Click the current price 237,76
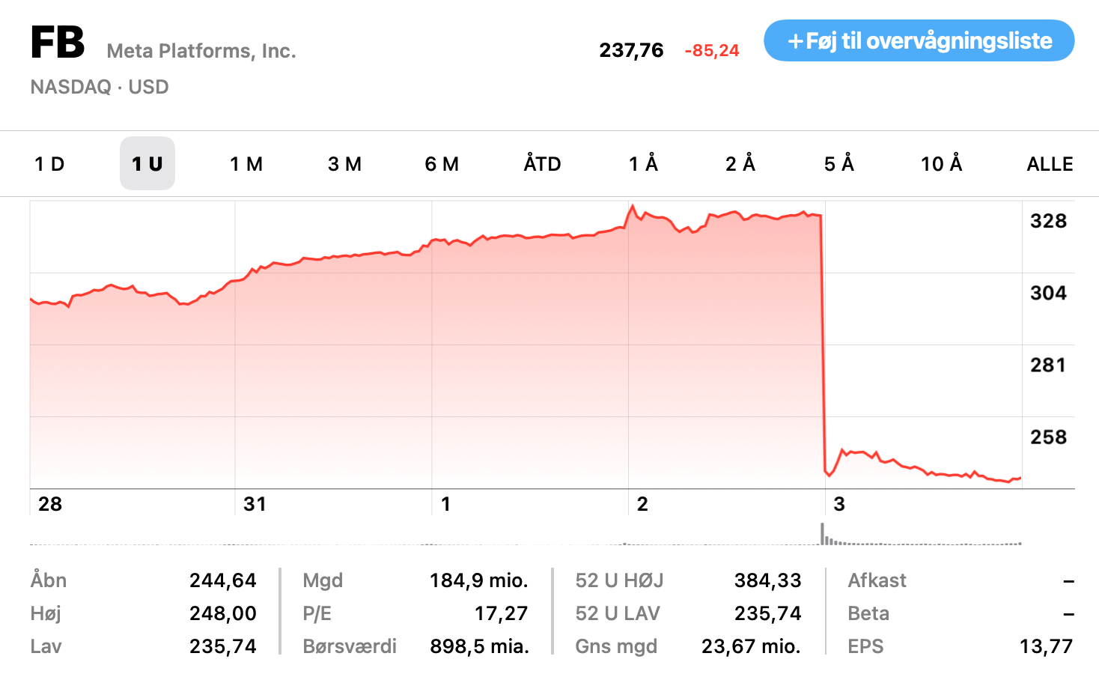Viewport: 1099px width, 686px height. (631, 50)
